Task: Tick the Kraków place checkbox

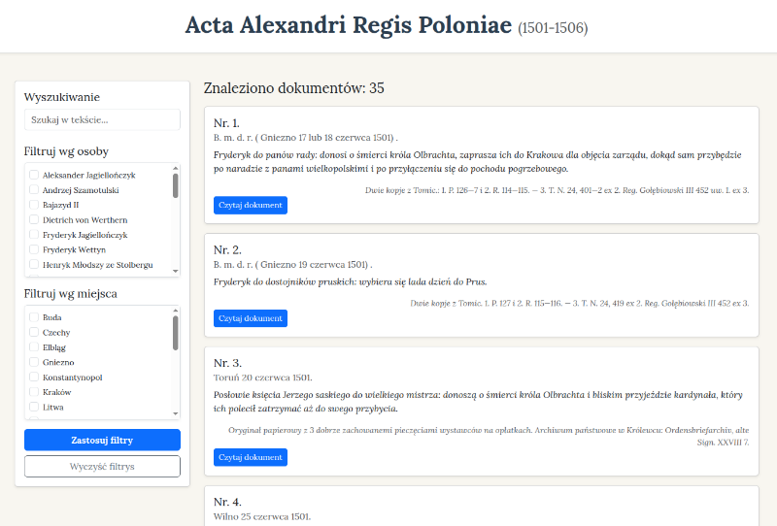Action: [34, 392]
